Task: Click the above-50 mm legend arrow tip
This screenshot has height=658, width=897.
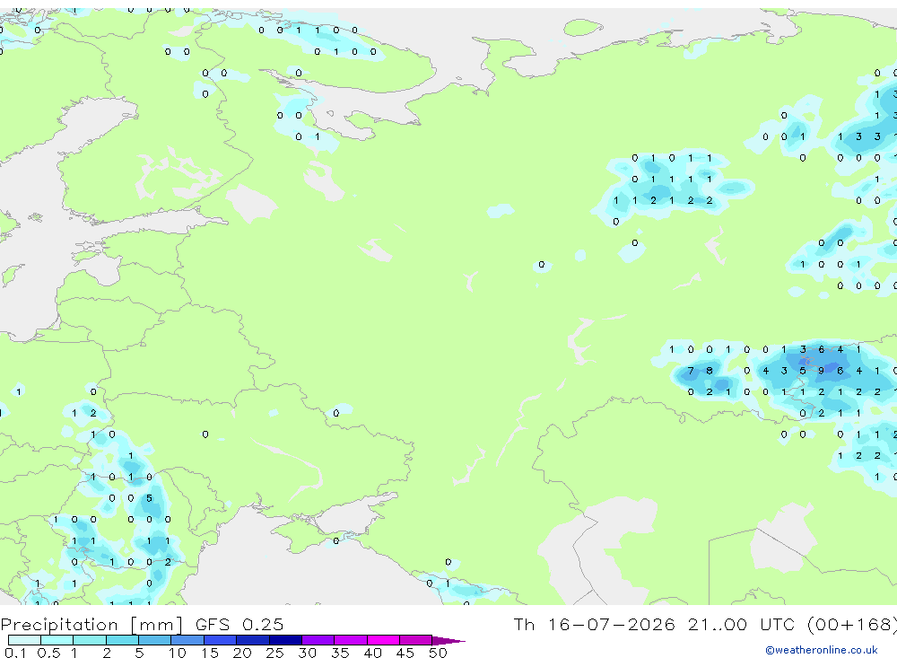Action: click(x=448, y=640)
